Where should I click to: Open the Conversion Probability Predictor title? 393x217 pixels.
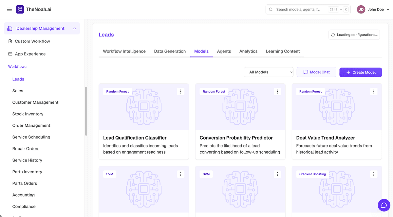pyautogui.click(x=236, y=138)
